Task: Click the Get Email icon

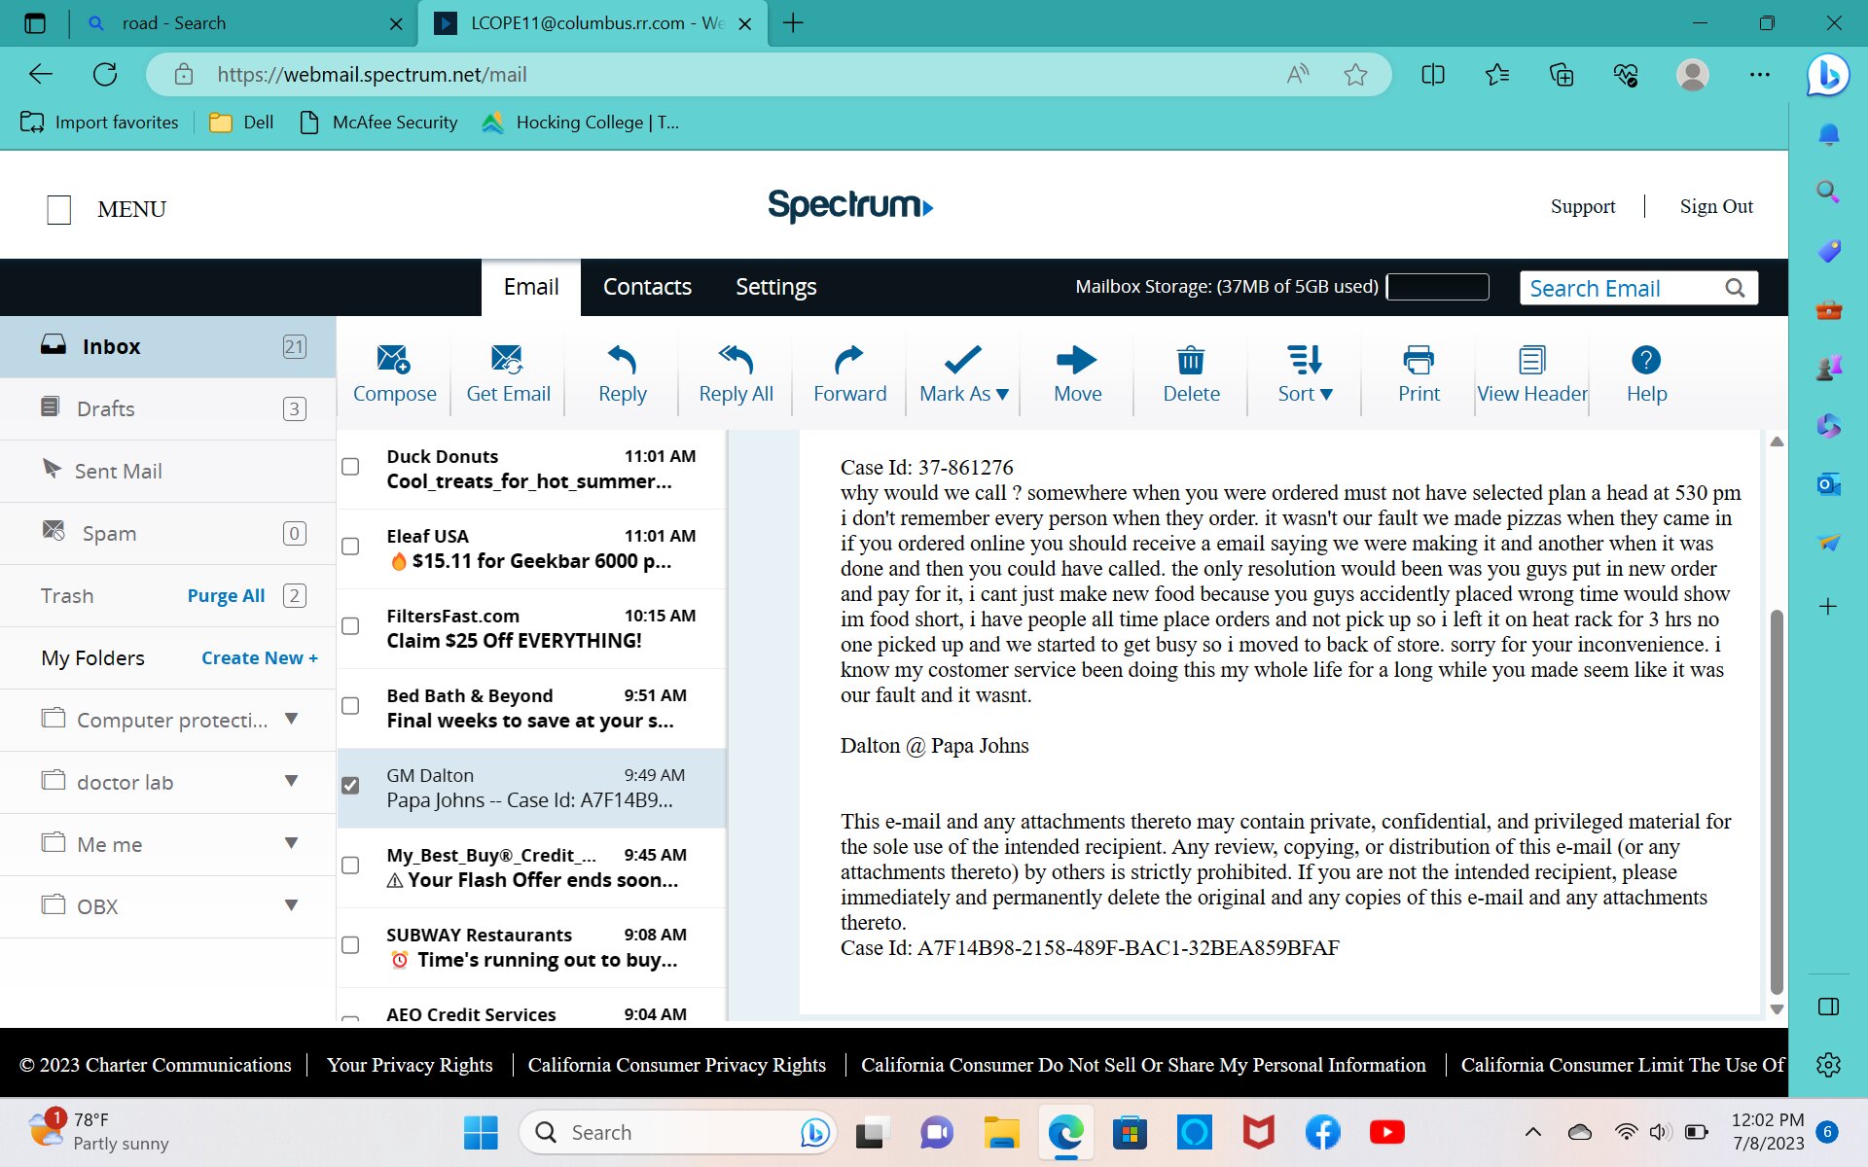Action: coord(507,361)
